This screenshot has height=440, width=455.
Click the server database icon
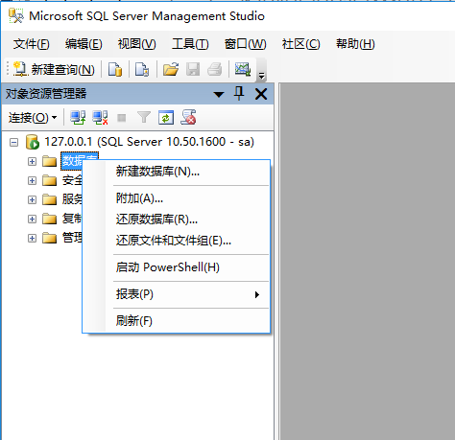pyautogui.click(x=33, y=142)
